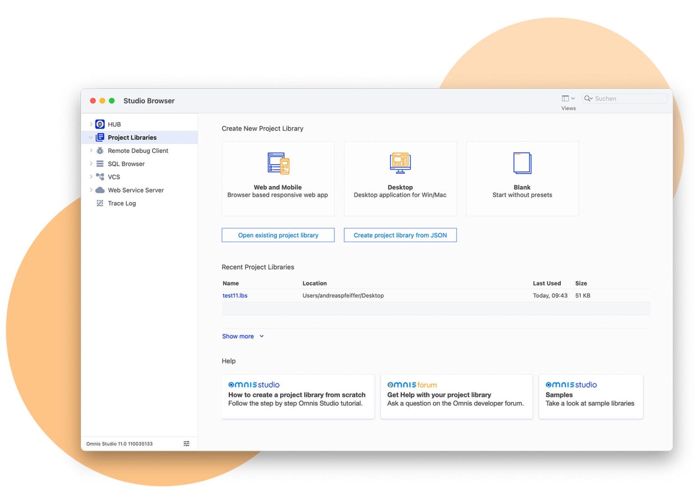The image size is (695, 500).
Task: Sort recent libraries by Last Used column
Action: pos(547,283)
